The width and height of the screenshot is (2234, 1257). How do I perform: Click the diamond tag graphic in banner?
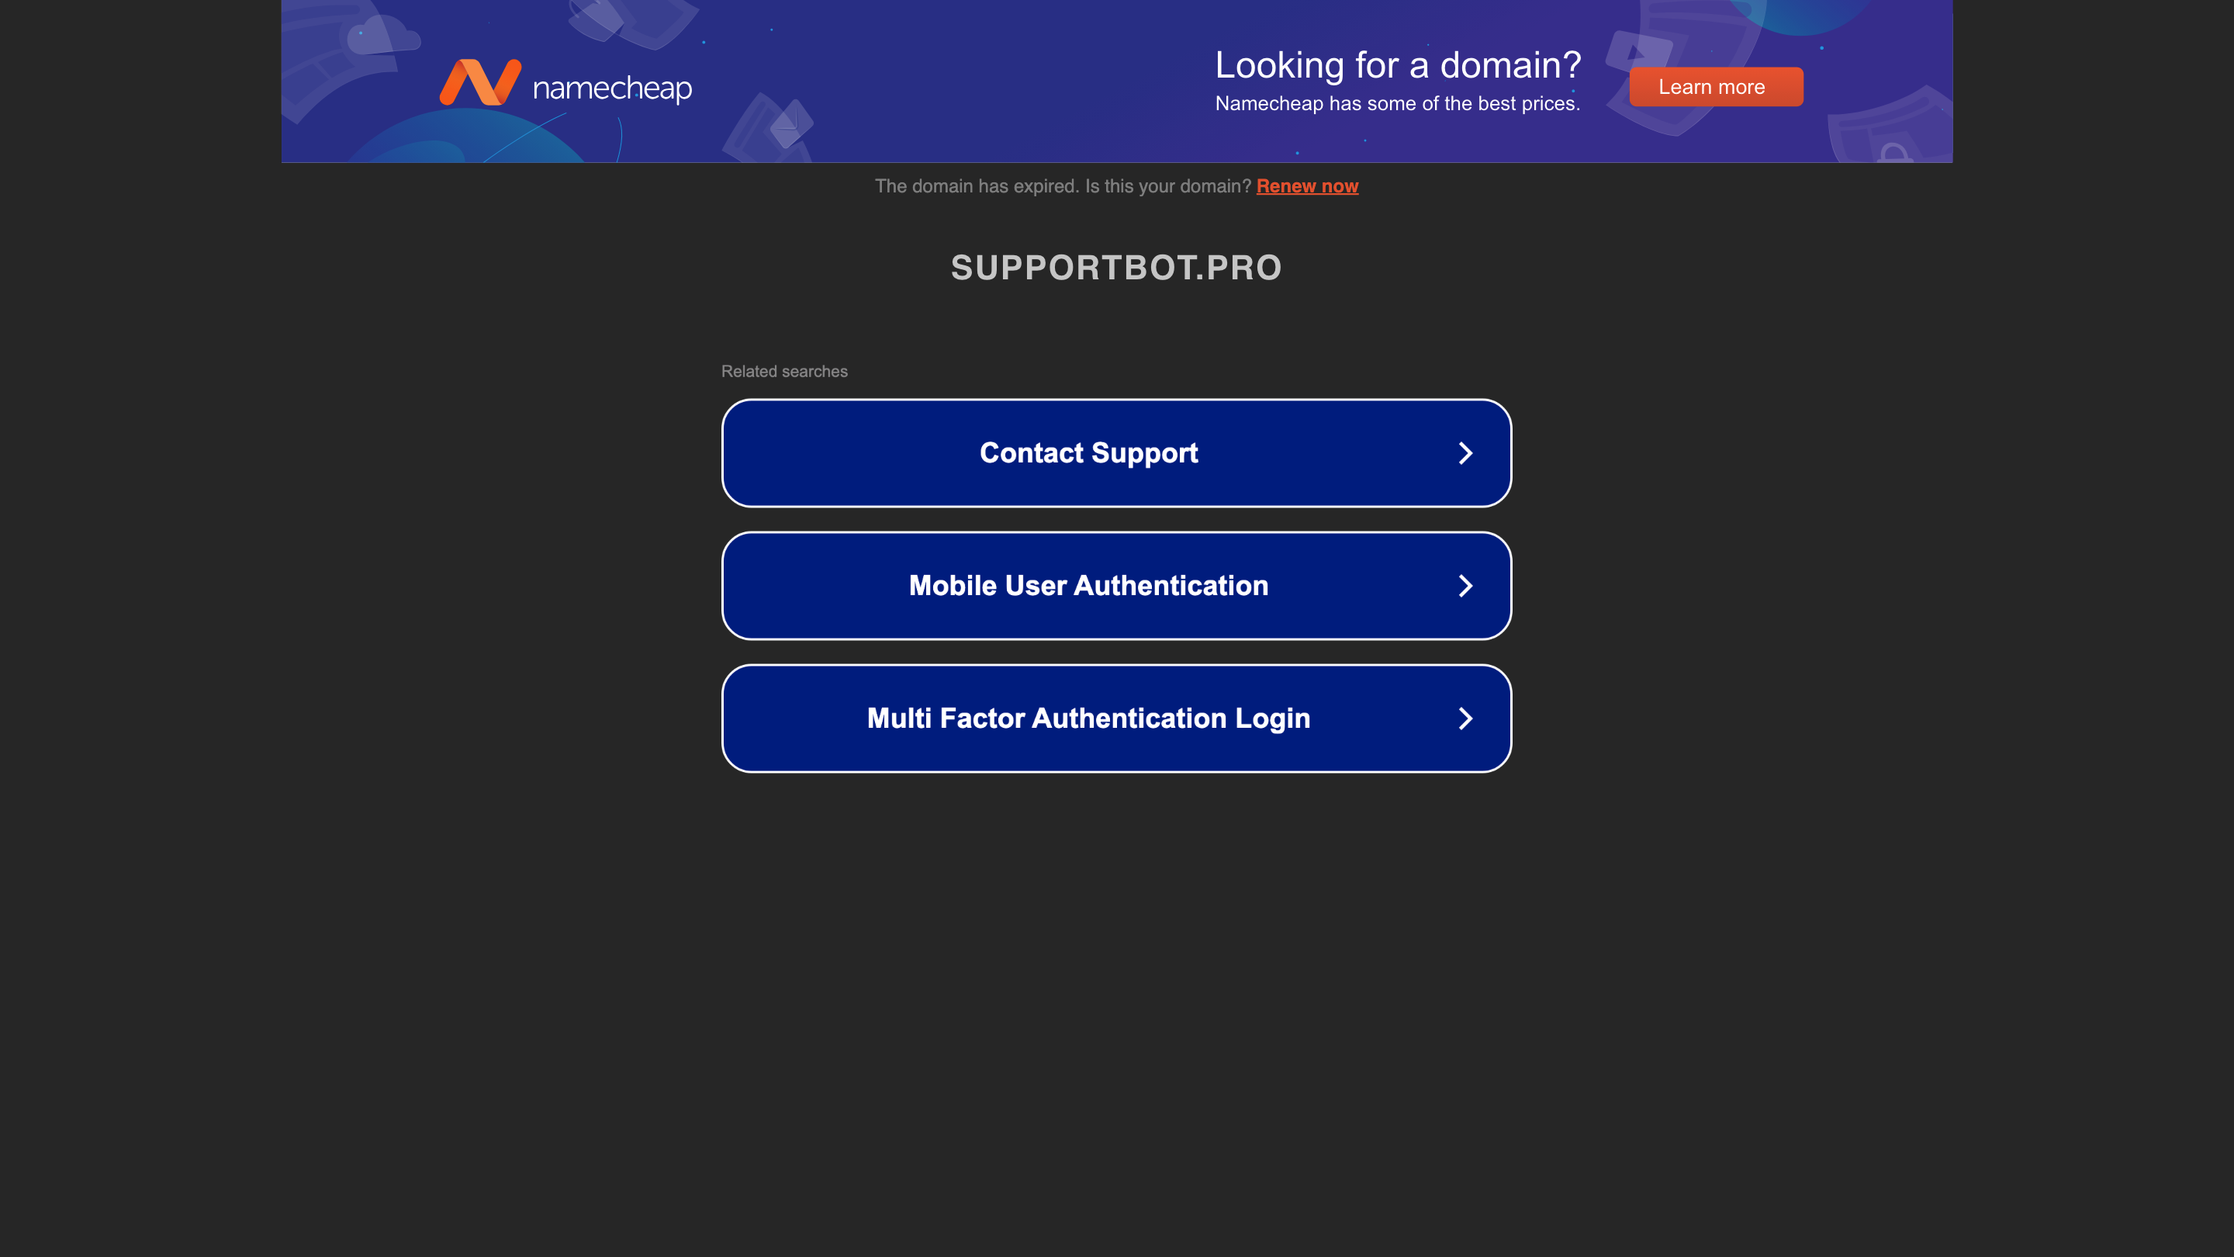tap(790, 123)
